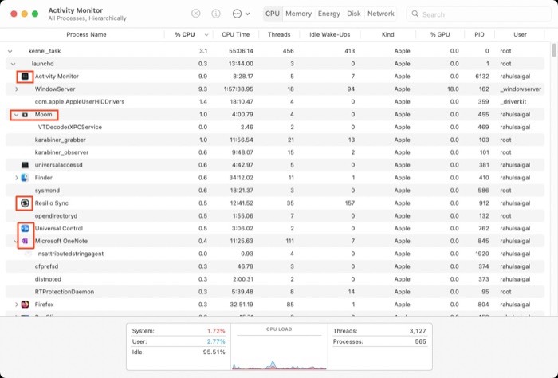
Task: Select the sysmond process row
Action: click(275, 191)
